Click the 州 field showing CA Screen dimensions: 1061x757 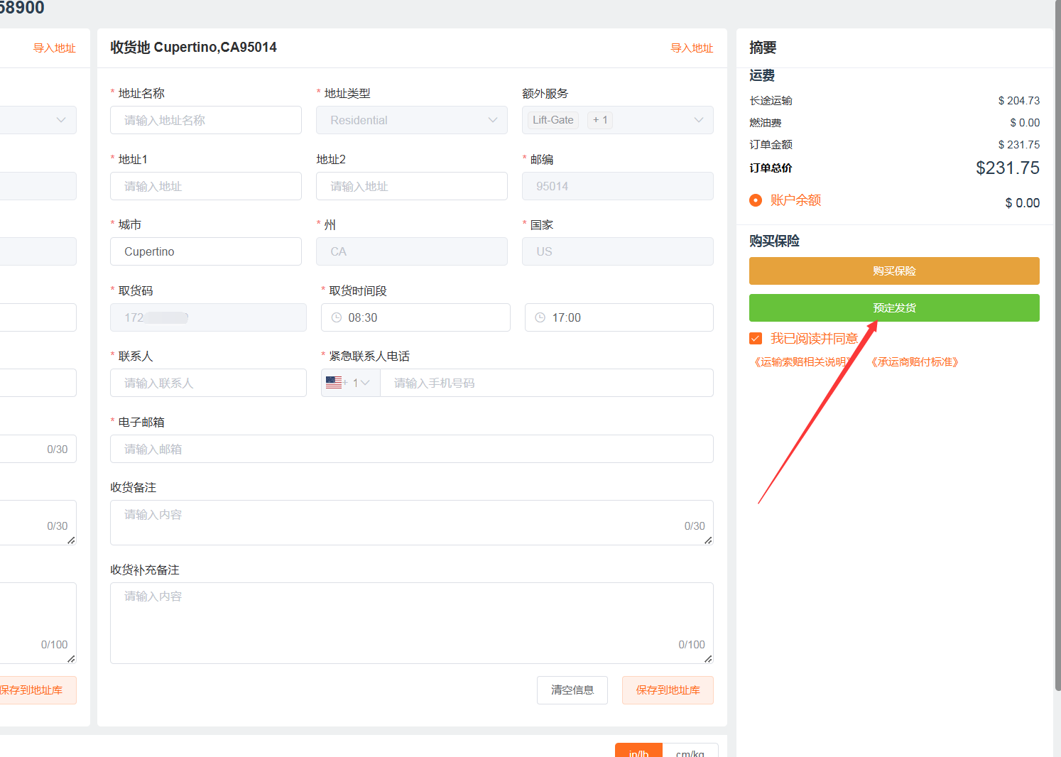coord(412,251)
